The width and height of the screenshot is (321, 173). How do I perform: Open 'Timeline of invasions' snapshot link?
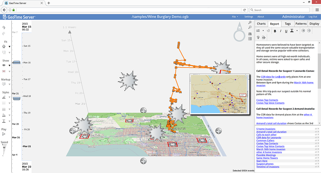(268, 167)
